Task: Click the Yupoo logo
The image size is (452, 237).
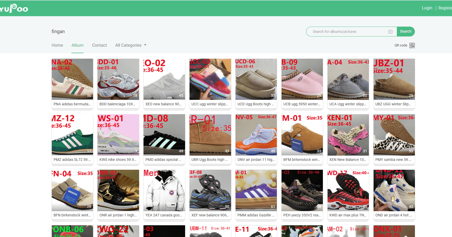Action: pyautogui.click(x=14, y=8)
